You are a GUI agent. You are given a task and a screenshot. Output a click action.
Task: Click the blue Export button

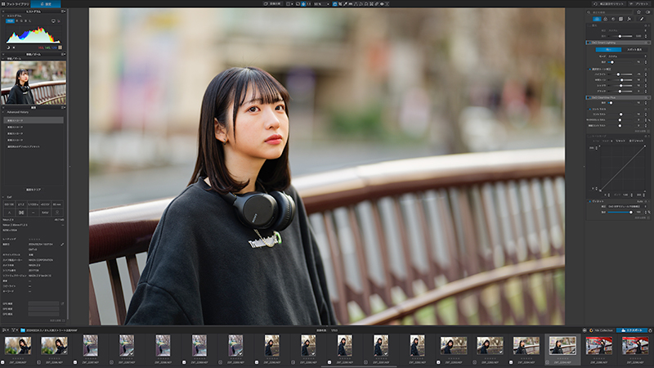[632, 330]
